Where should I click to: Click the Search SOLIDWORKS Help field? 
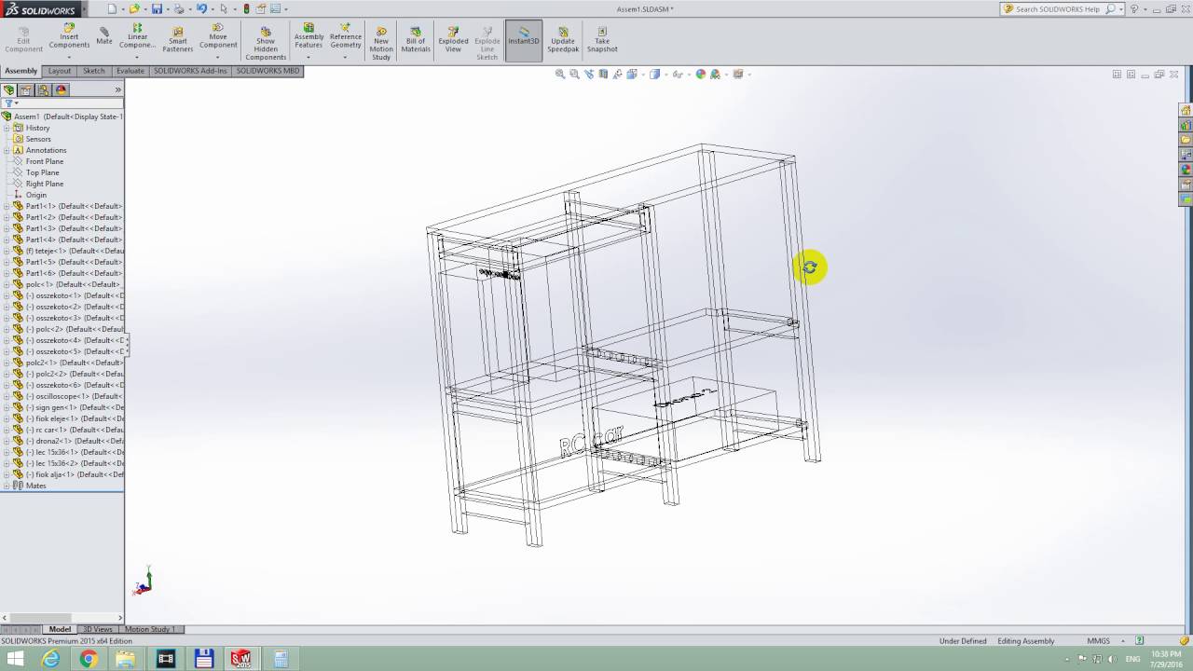click(1056, 9)
